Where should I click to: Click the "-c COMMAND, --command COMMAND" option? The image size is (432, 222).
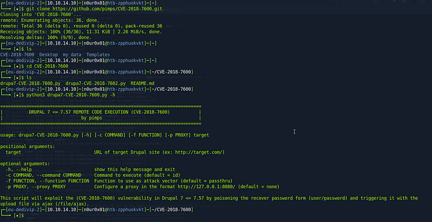[x=43, y=175]
